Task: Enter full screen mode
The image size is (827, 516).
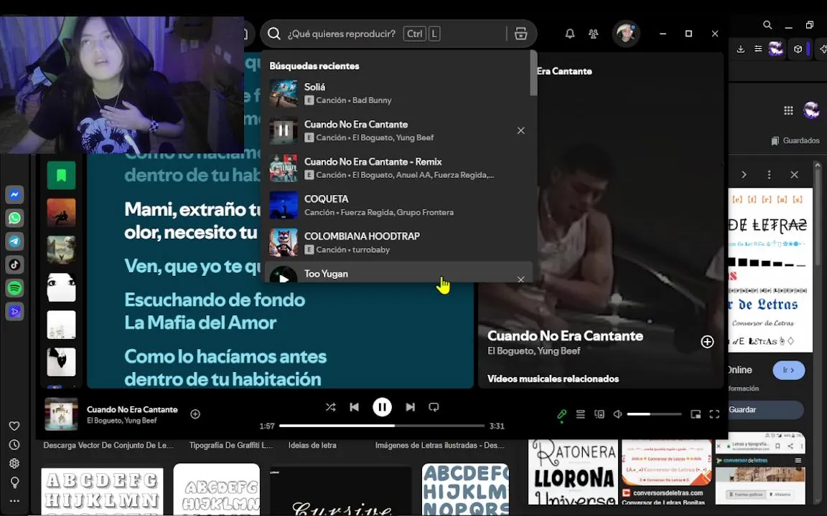Action: pos(714,414)
